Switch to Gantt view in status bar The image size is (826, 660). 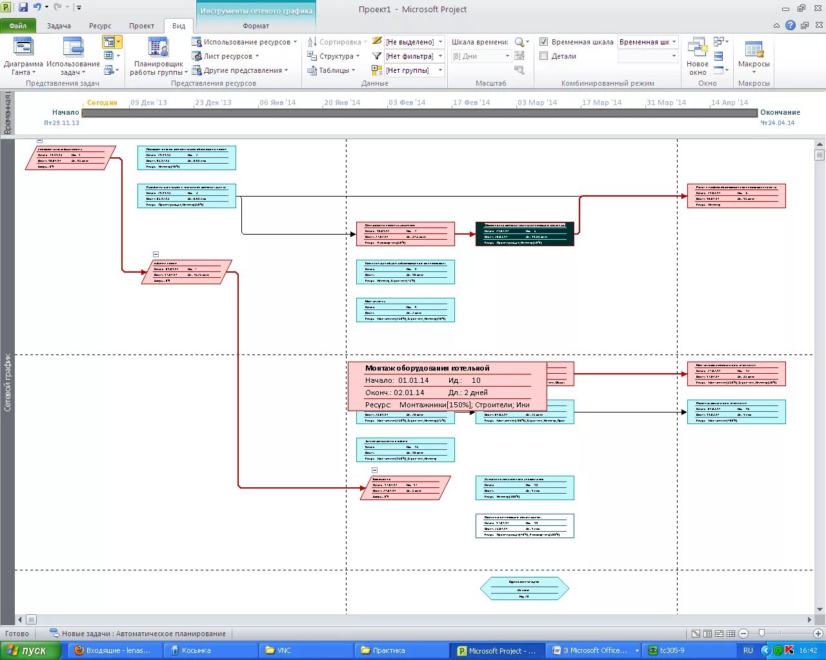tap(696, 634)
